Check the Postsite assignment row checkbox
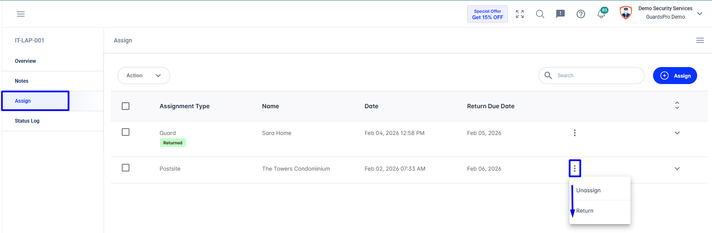 pyautogui.click(x=126, y=168)
